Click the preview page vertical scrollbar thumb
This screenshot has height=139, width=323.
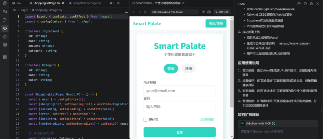pos(232,63)
